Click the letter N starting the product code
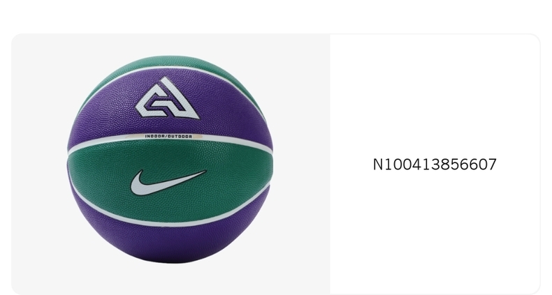This screenshot has height=295, width=552. click(x=378, y=165)
